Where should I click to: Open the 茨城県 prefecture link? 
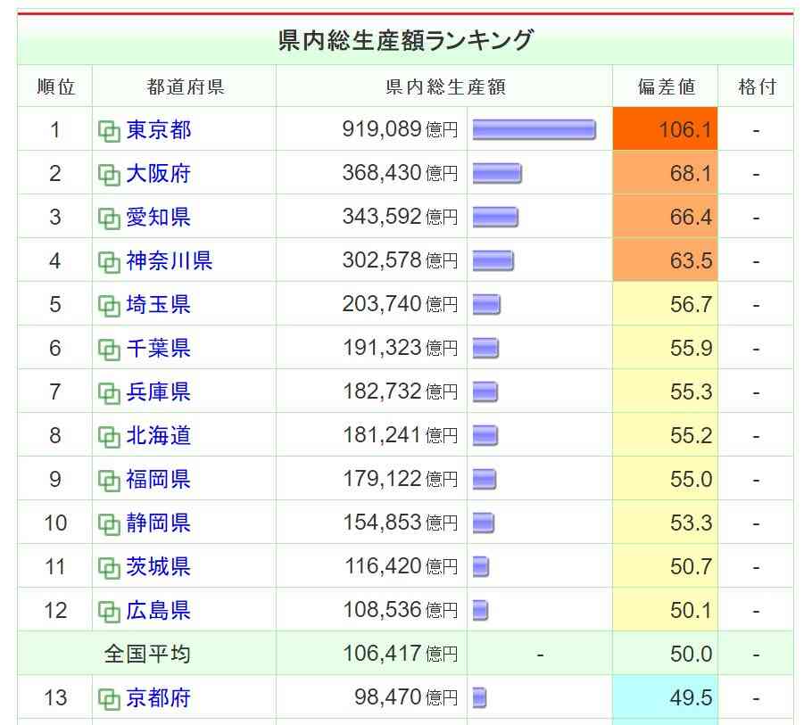click(x=159, y=567)
